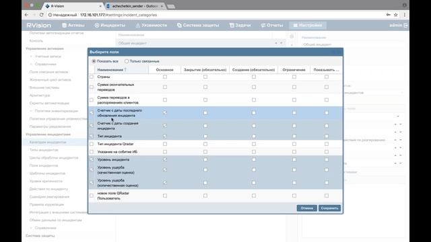
Task: Click the Закрытие (обязательно) column header
Action: point(205,70)
